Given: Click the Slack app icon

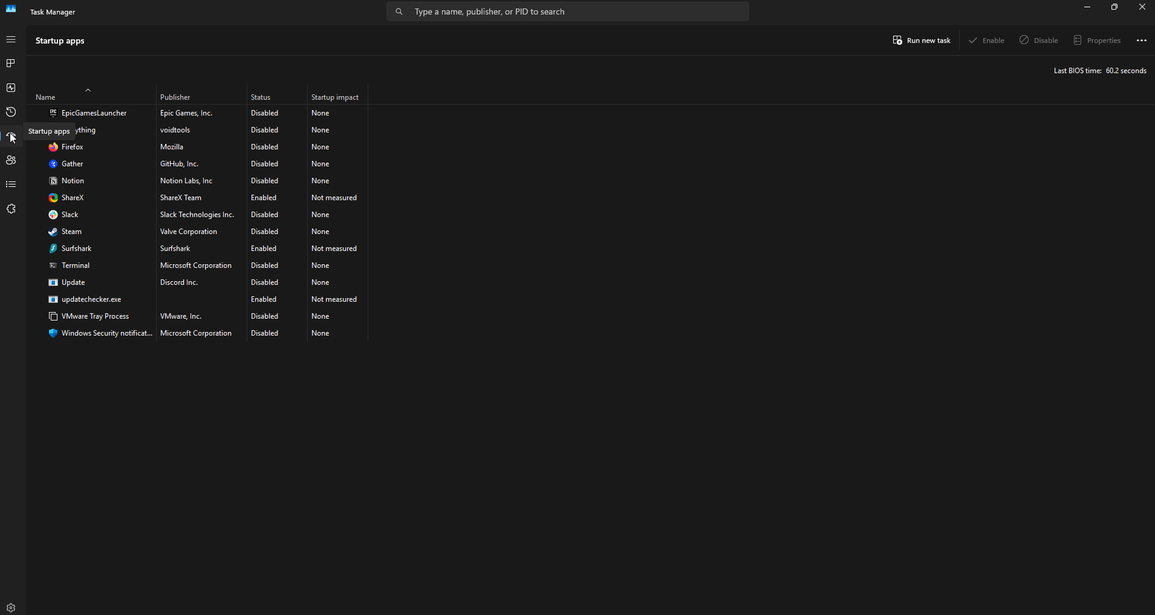Looking at the screenshot, I should pyautogui.click(x=53, y=215).
